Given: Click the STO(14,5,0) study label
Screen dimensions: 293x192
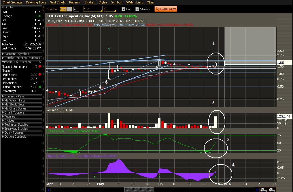Looking at the screenshot, I should pyautogui.click(x=73, y=131).
